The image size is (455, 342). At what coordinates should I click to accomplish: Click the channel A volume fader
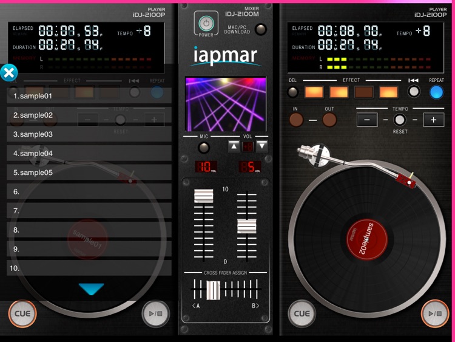(x=203, y=196)
